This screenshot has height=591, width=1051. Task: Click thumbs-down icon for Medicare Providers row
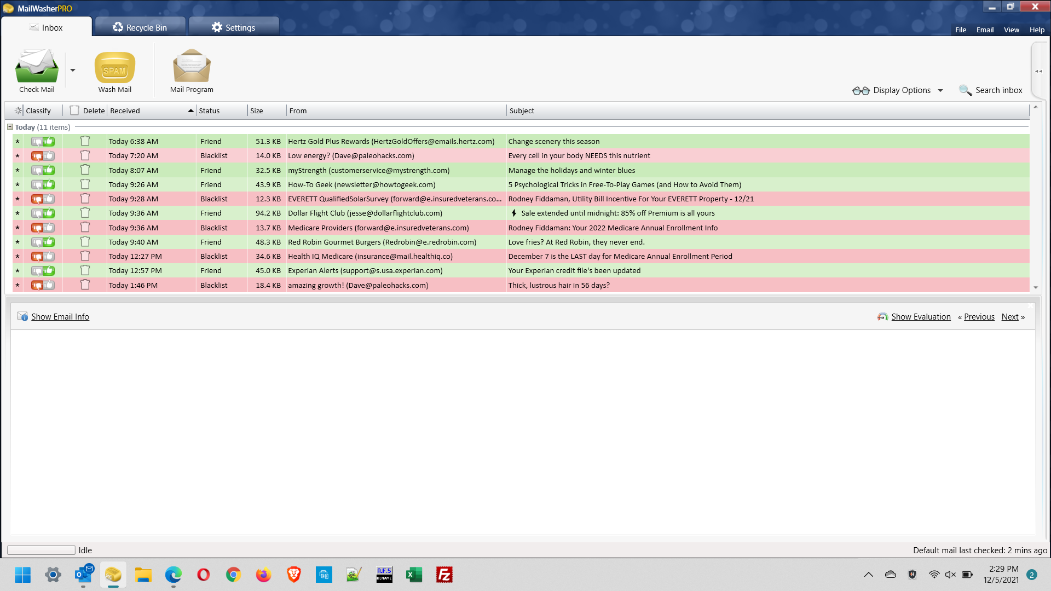point(37,228)
